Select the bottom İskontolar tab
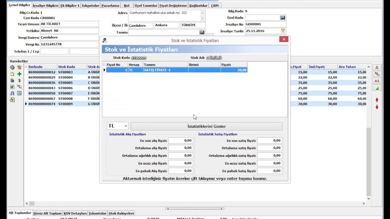The image size is (390, 219). pyautogui.click(x=97, y=214)
